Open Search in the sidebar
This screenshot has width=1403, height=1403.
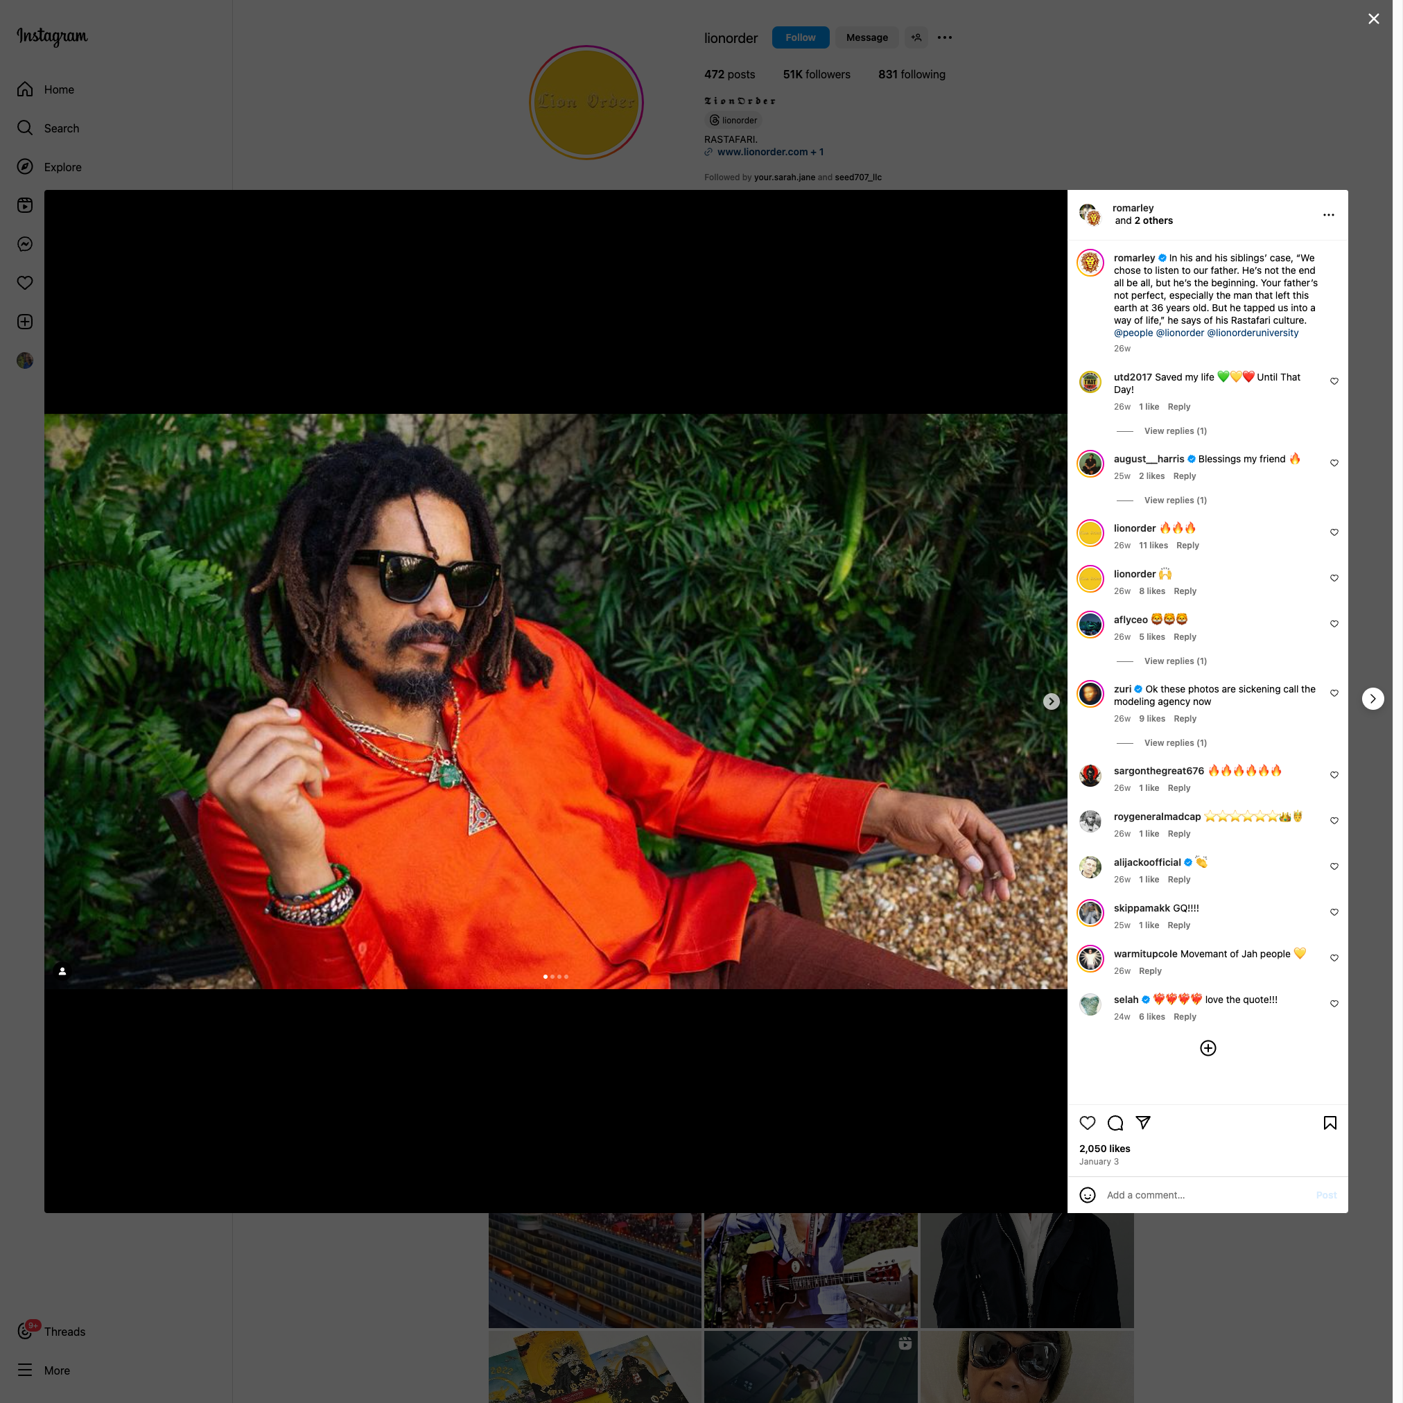[x=48, y=128]
